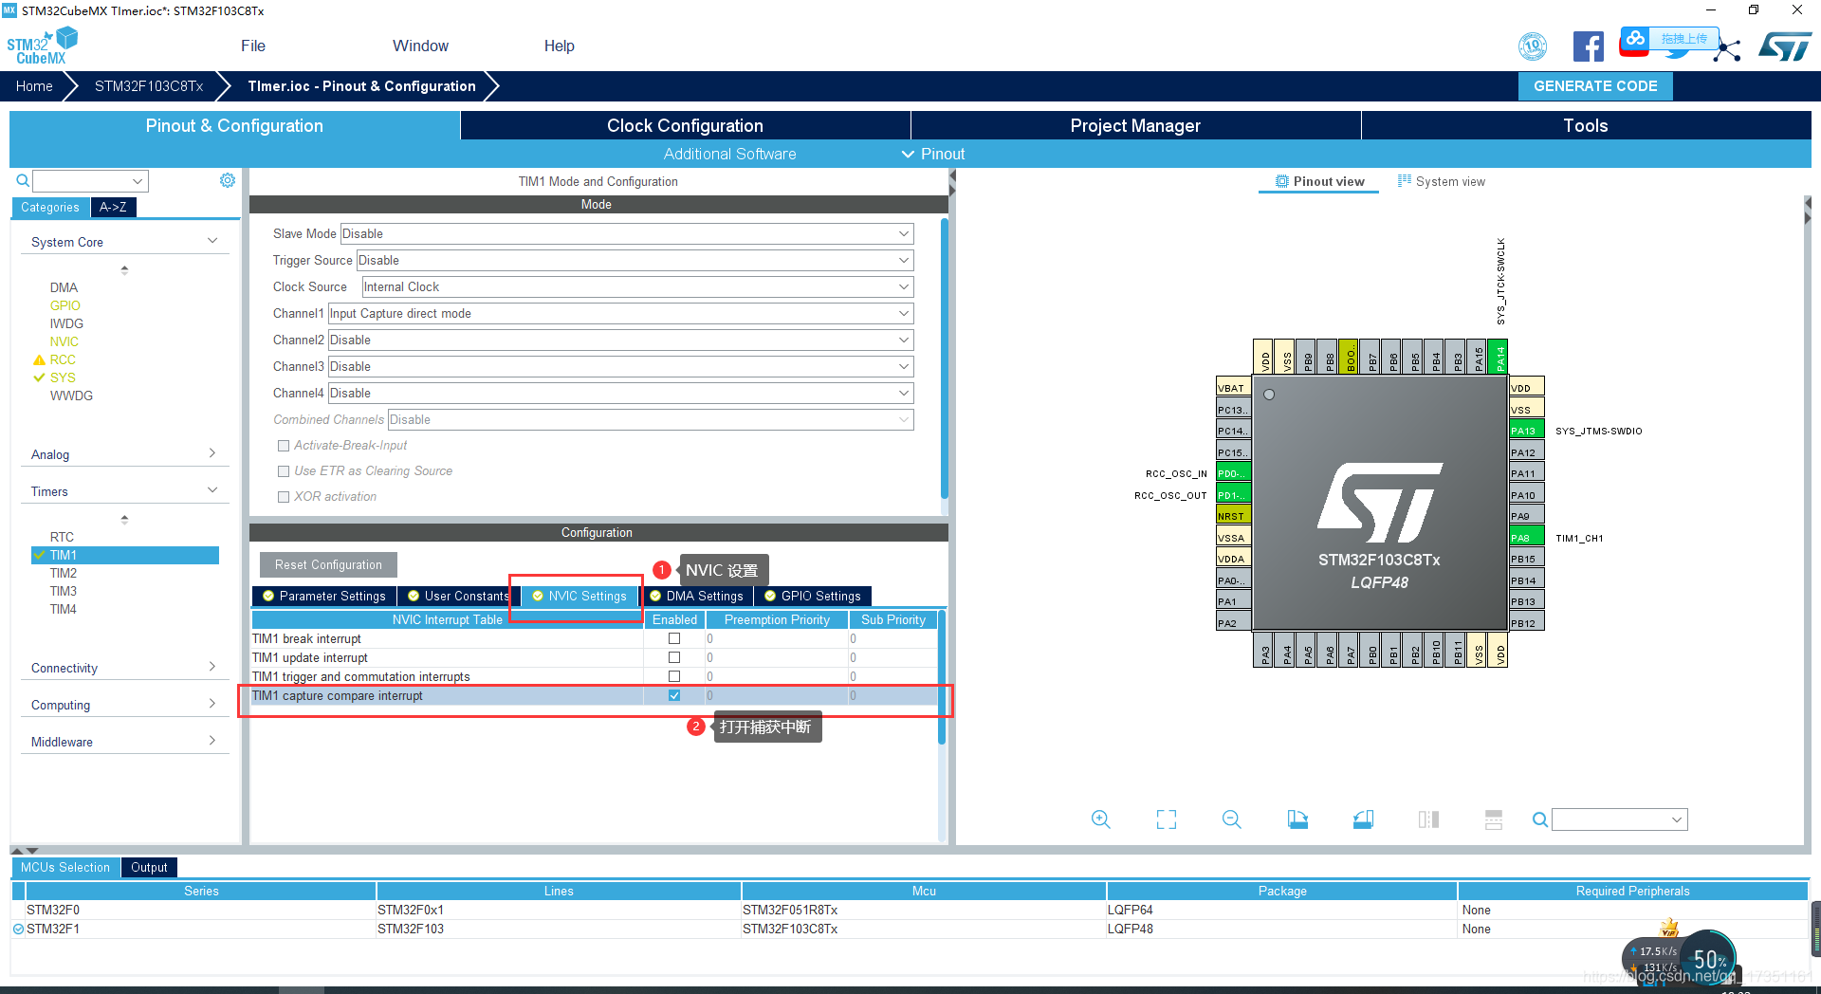Viewport: 1821px width, 994px height.
Task: Select TIM2 in the Timers list
Action: (64, 573)
